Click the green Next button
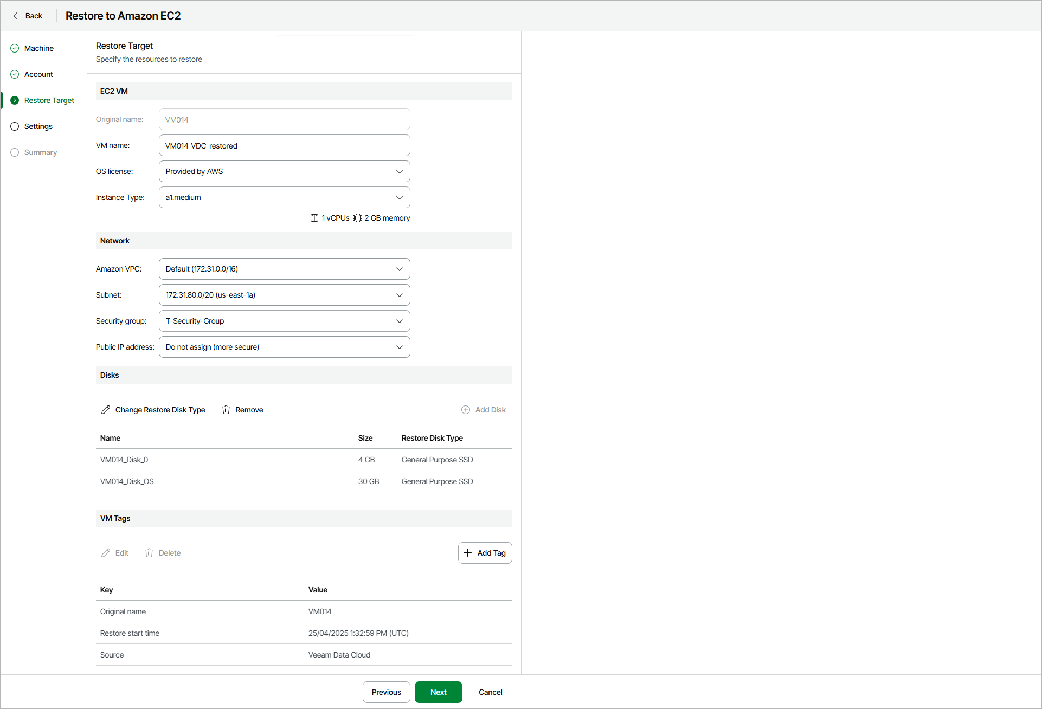Screen dimensions: 1042x709 tap(438, 692)
